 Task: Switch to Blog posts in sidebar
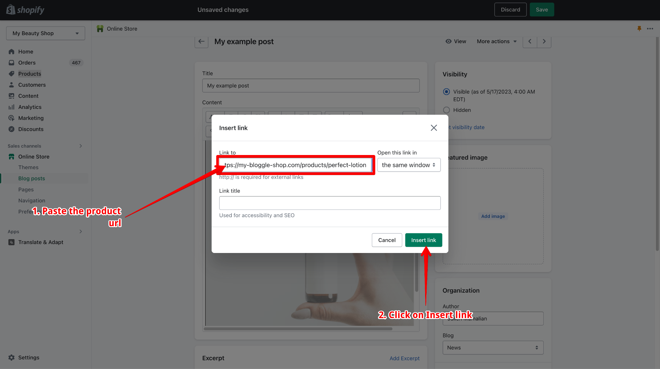pos(32,178)
